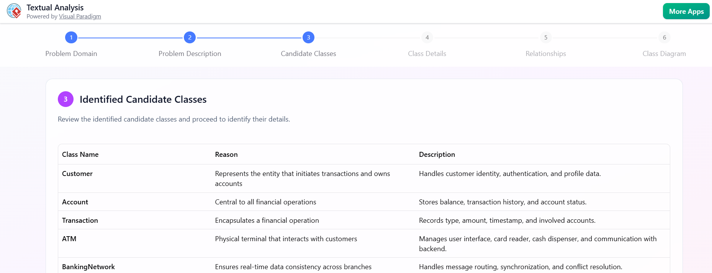Select the Class Details step label
Image resolution: width=712 pixels, height=273 pixels.
[x=427, y=54]
